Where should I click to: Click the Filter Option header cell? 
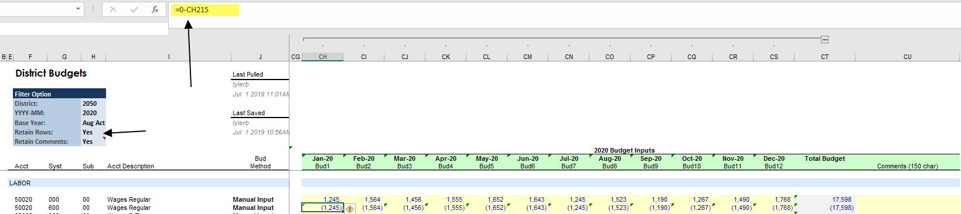(59, 94)
